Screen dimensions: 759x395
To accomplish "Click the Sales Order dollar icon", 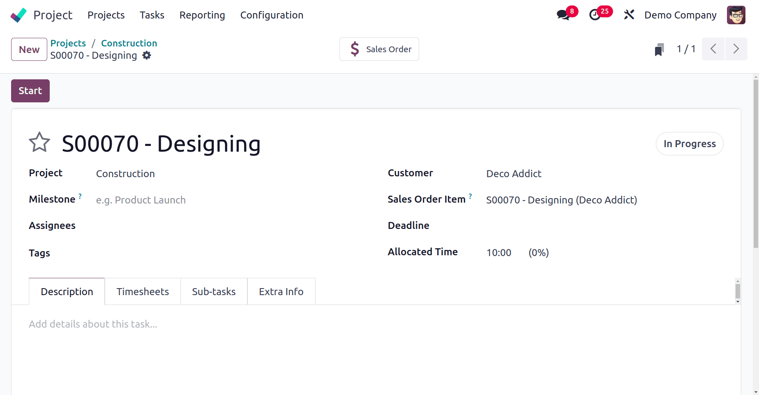I will (x=355, y=49).
